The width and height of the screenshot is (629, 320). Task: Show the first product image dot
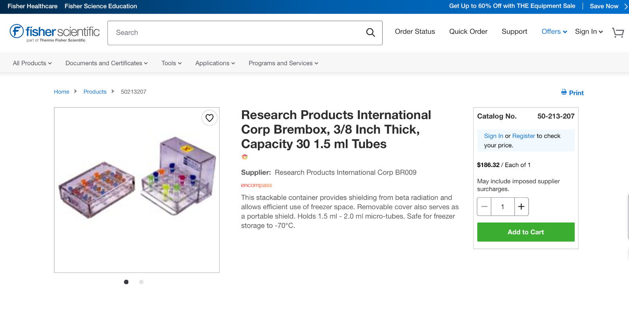(126, 282)
